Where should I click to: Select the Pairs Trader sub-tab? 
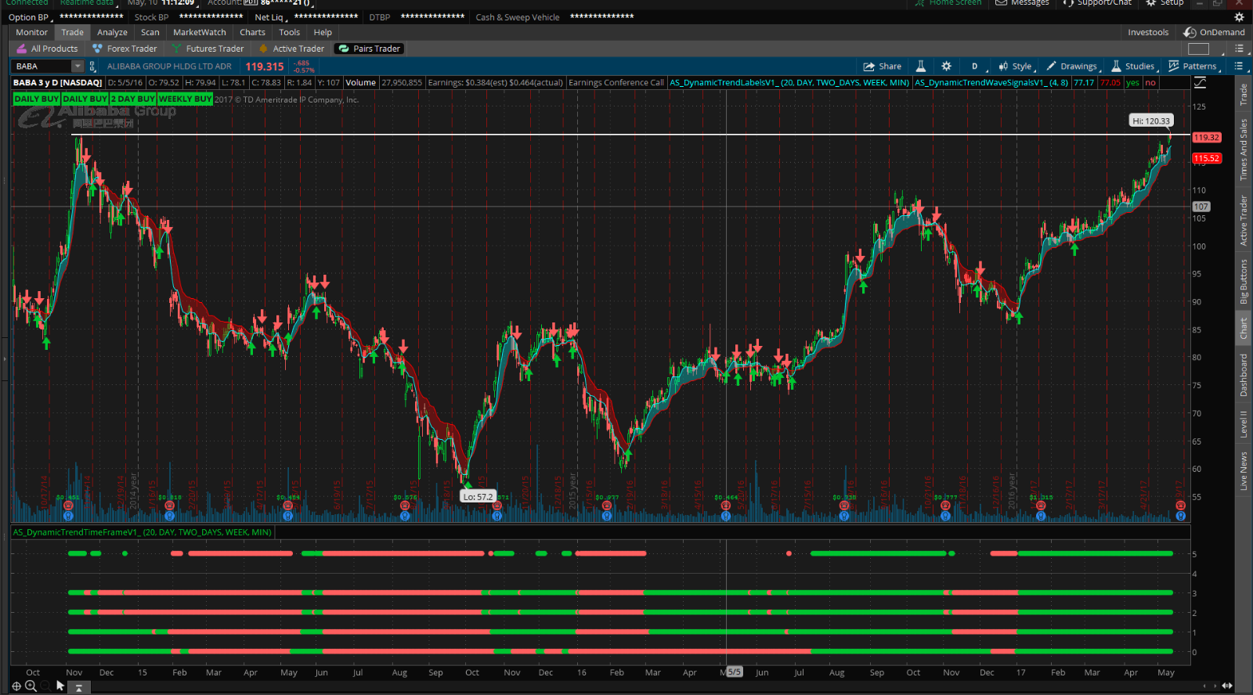click(x=370, y=49)
